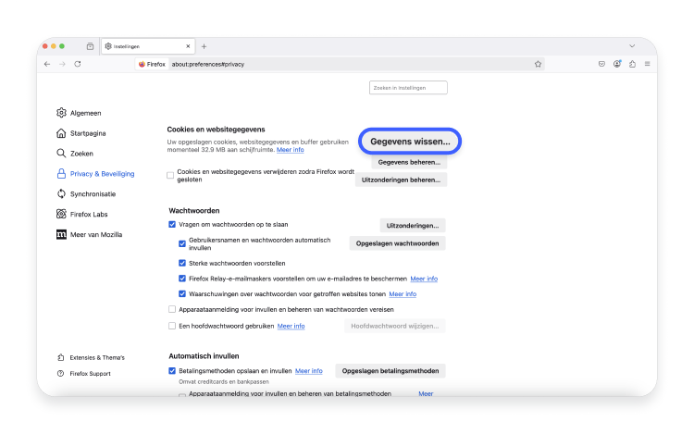Screen dimensions: 694x434
Task: Toggle 'Sterke wachtwoorden voorstellen' checkbox
Action: click(x=182, y=262)
